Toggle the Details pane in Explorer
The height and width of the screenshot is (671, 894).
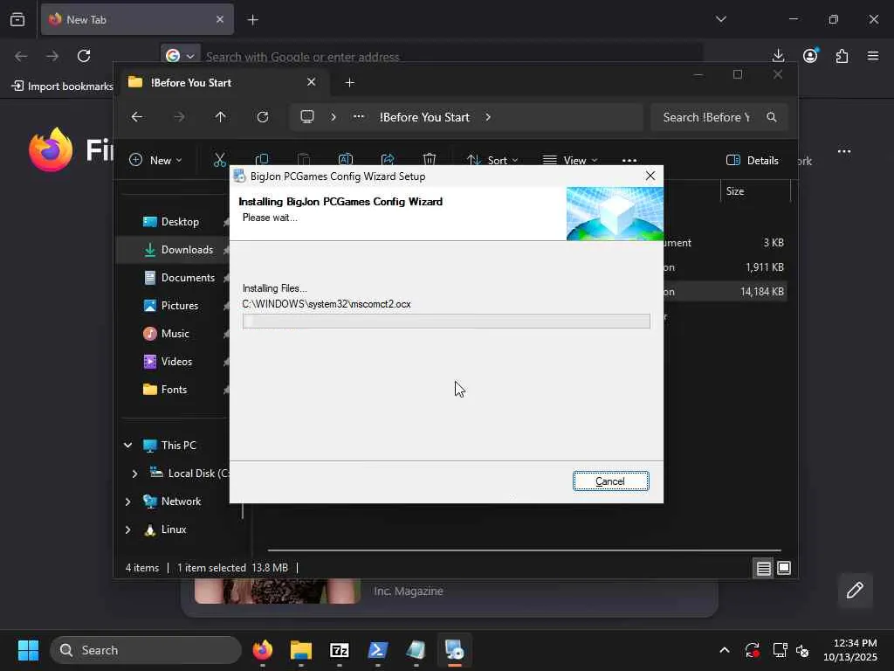[753, 161]
